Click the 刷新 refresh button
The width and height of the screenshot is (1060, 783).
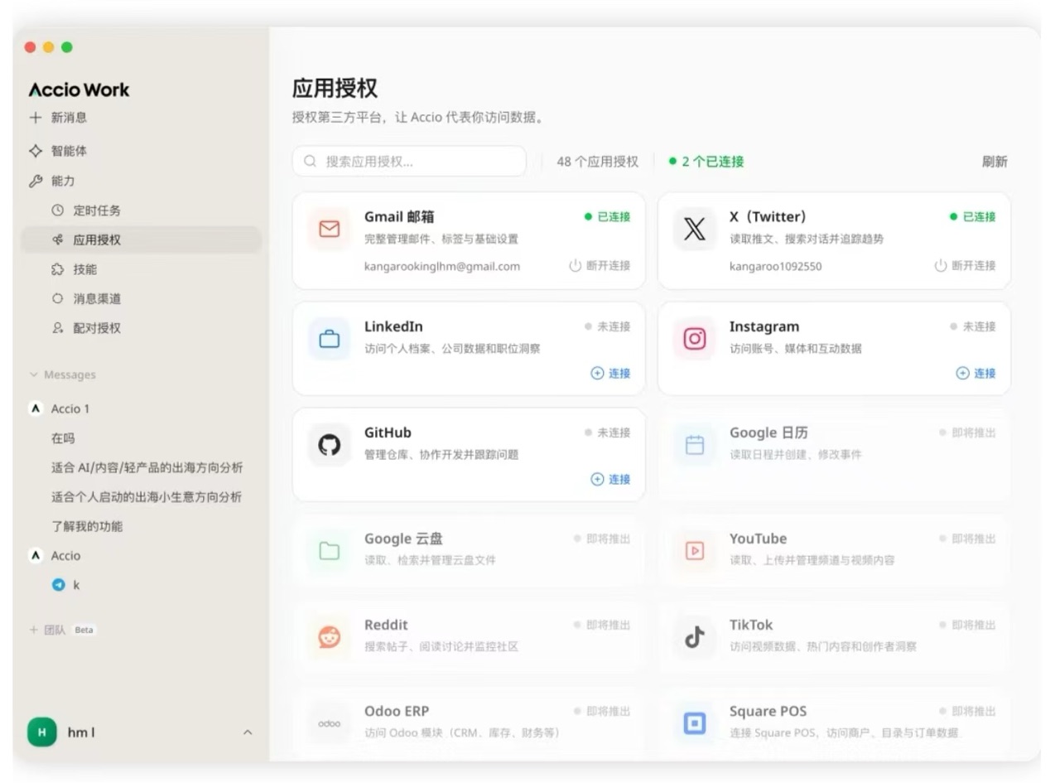[995, 162]
